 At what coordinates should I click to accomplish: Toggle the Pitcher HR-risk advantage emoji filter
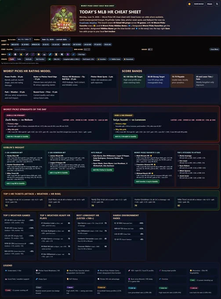62,55
